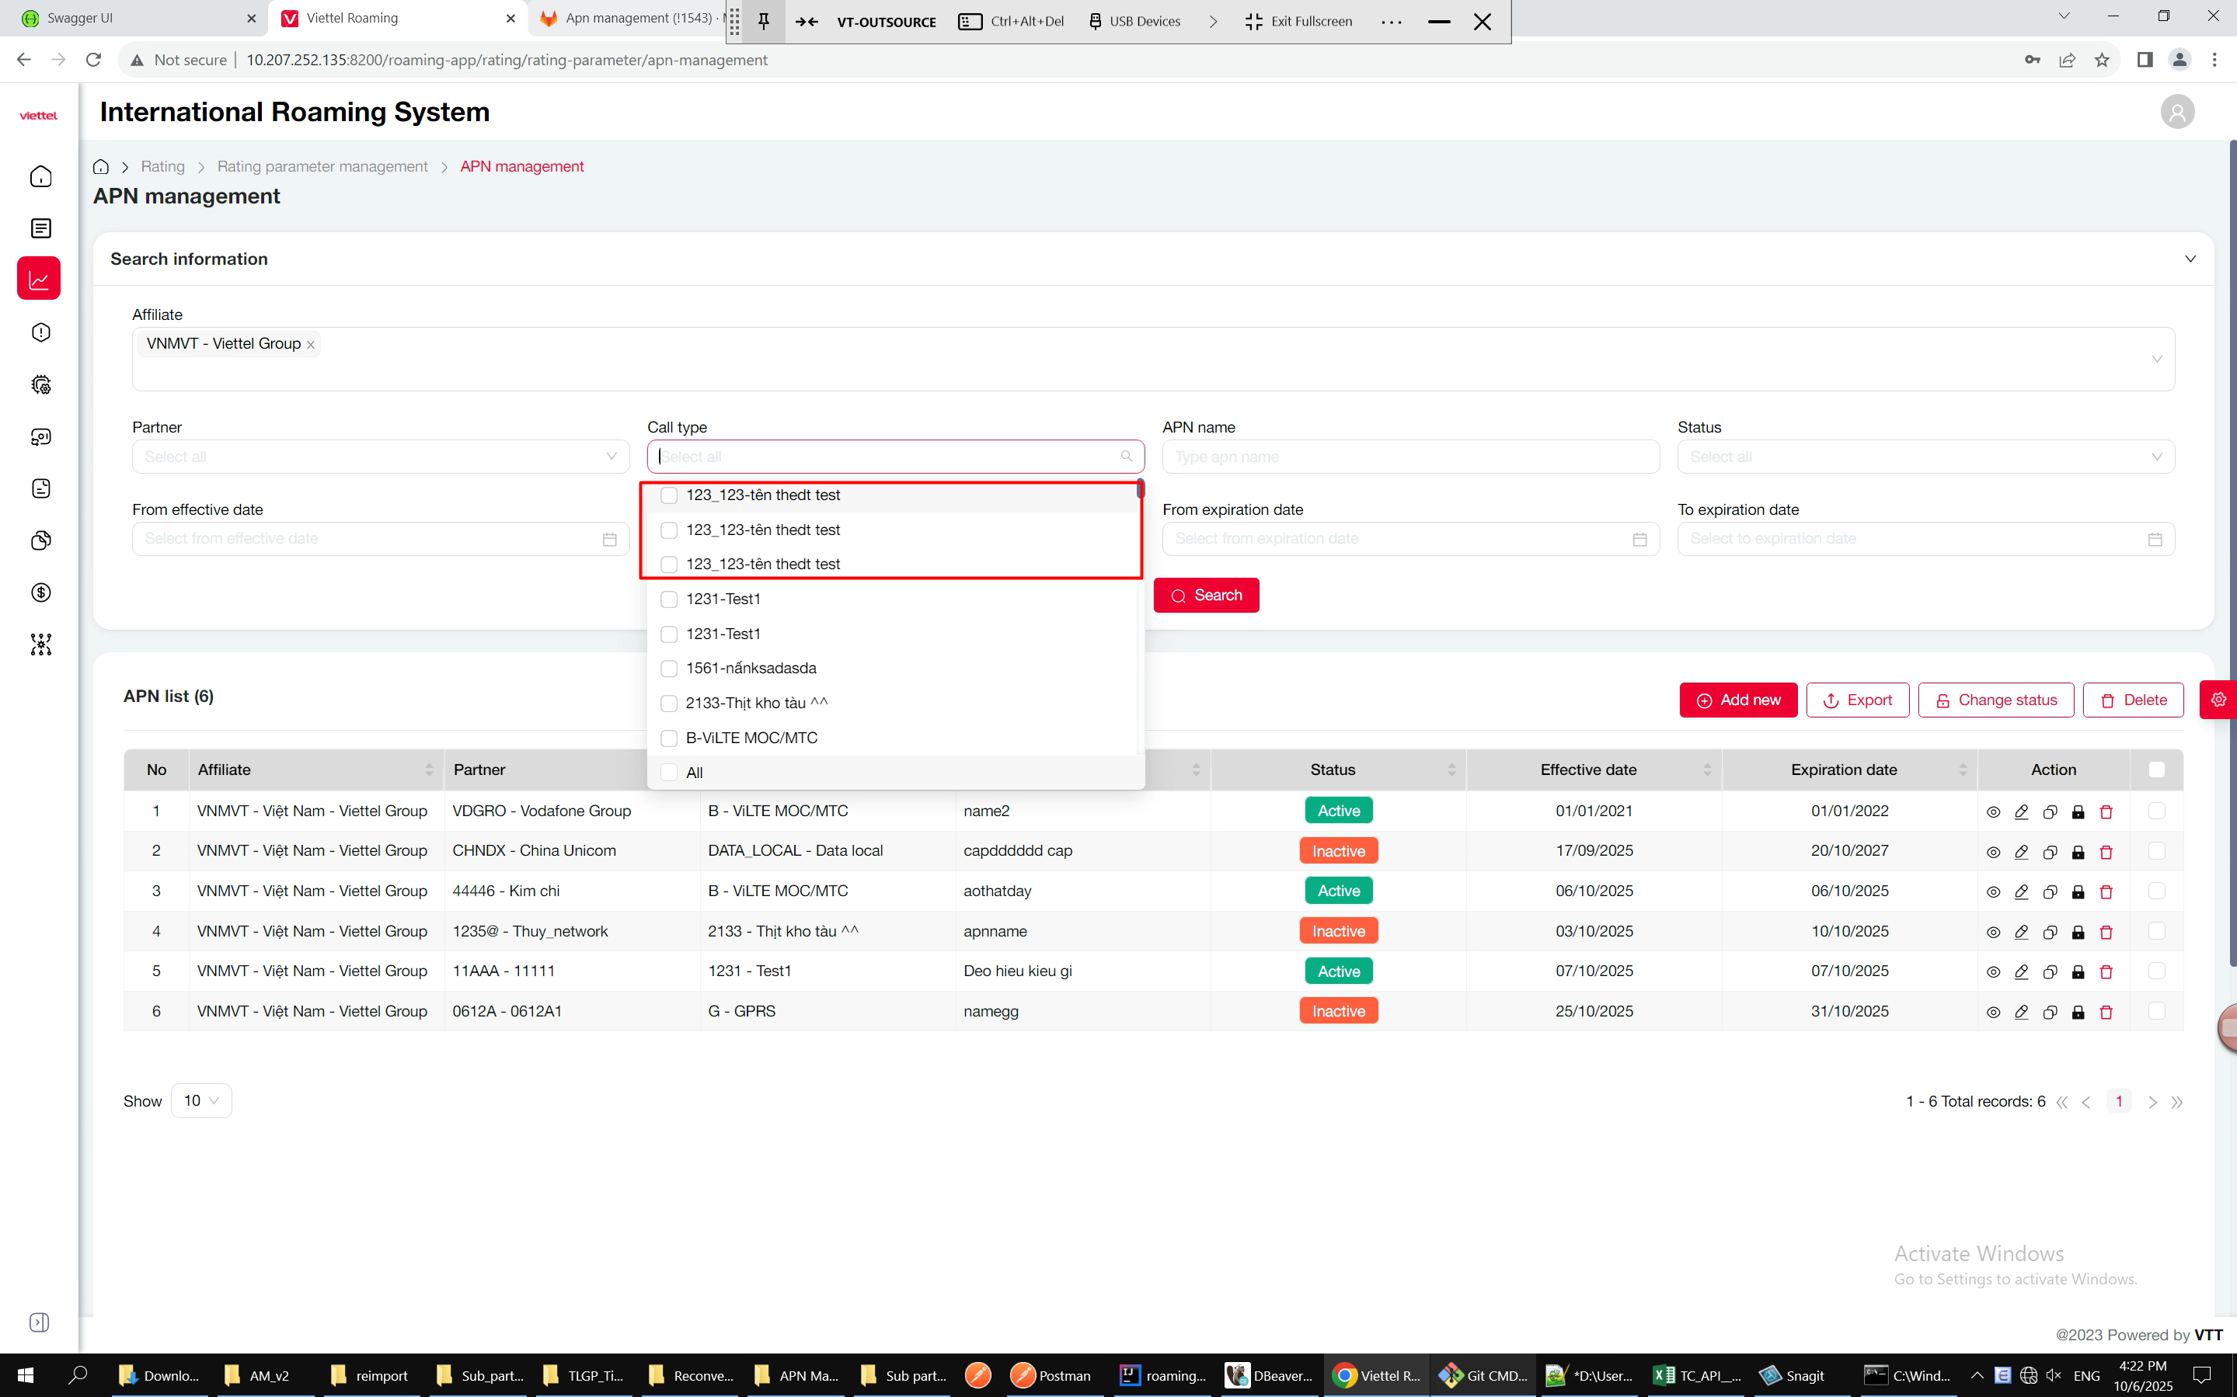Click the dollar sign sidebar icon
2237x1397 pixels.
(x=40, y=593)
